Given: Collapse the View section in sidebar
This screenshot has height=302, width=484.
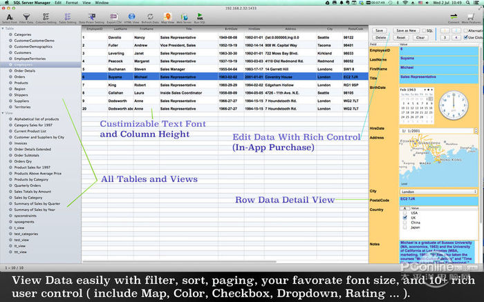Looking at the screenshot, I should point(3,114).
